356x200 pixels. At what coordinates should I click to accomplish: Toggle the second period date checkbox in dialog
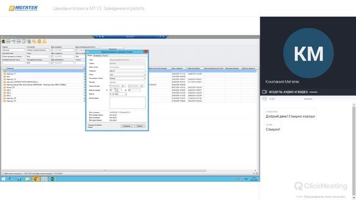click(x=130, y=86)
